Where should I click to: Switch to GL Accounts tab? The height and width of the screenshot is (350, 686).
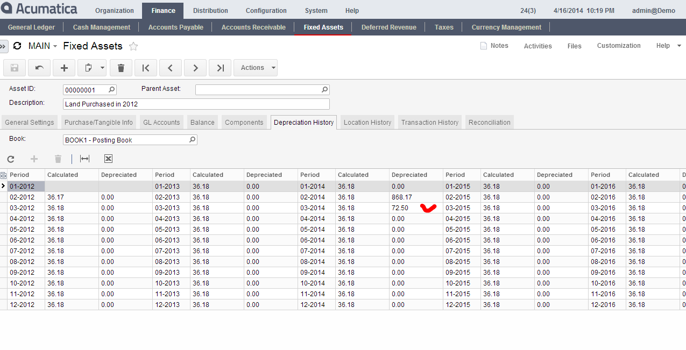pos(161,123)
